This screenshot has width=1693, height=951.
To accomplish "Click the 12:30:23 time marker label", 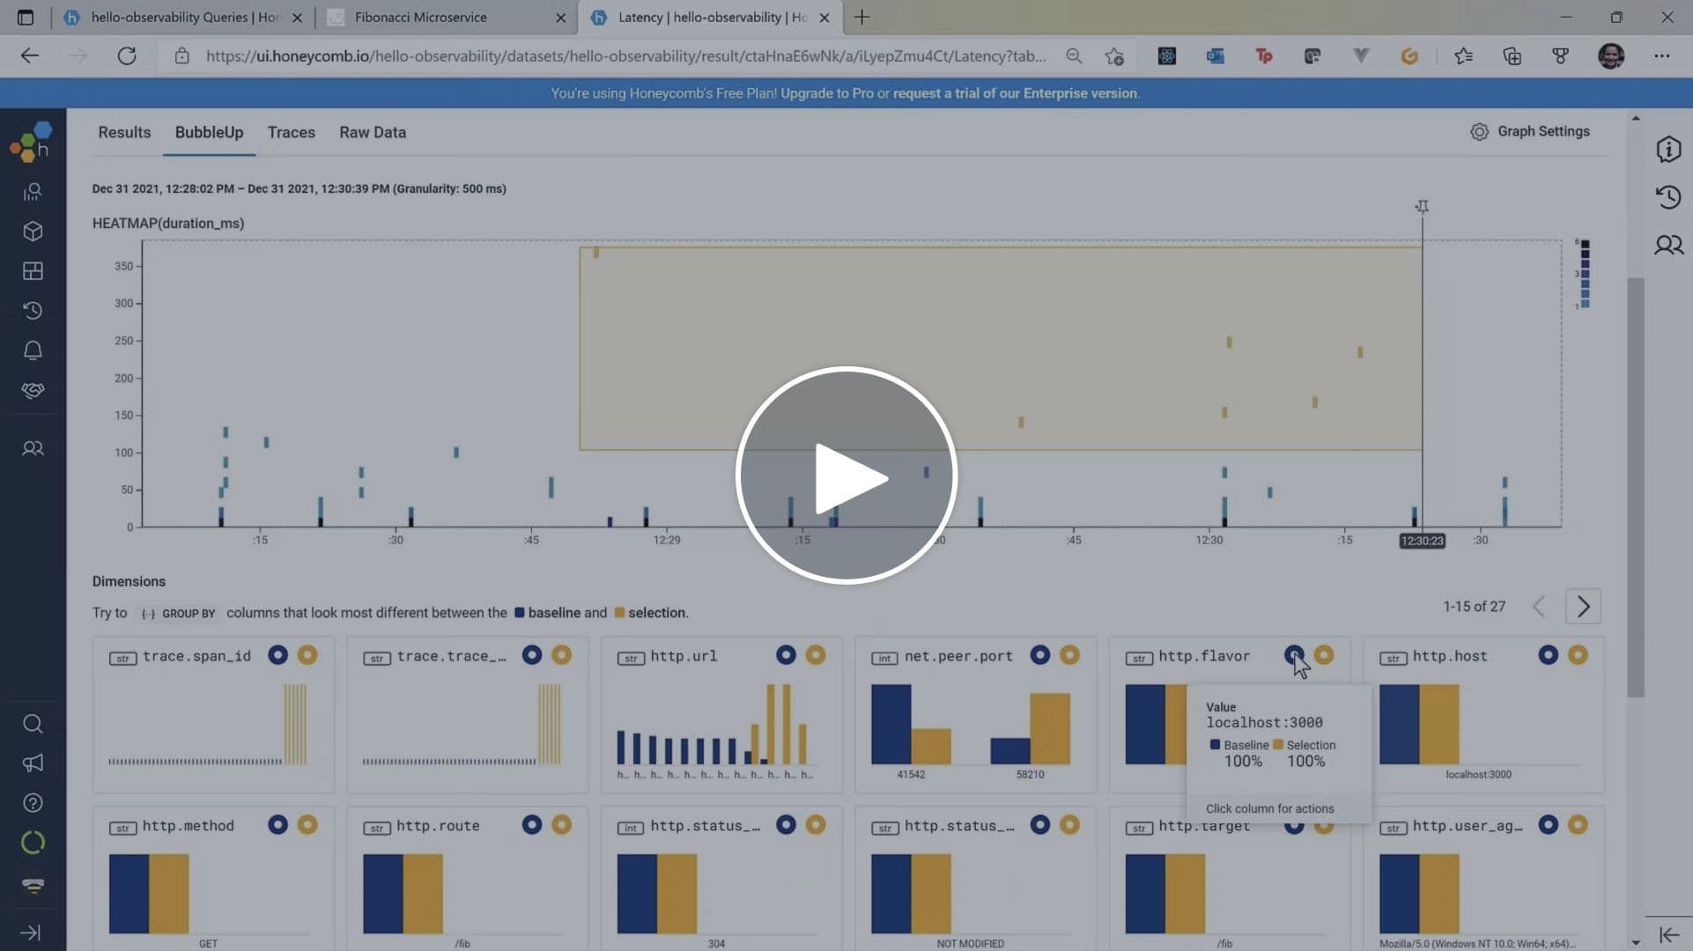I will [1422, 541].
